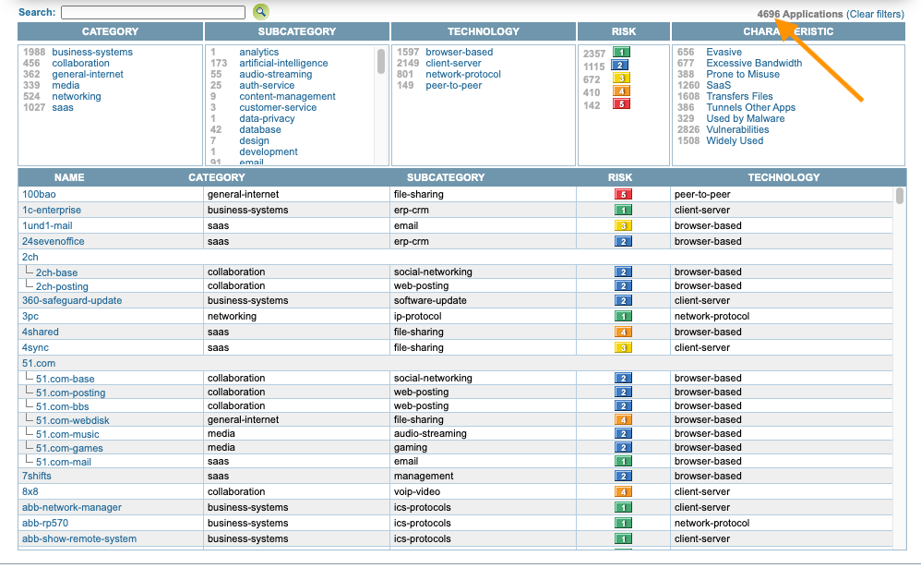Click ics-protocols cell in abb-rp570 row

point(423,524)
